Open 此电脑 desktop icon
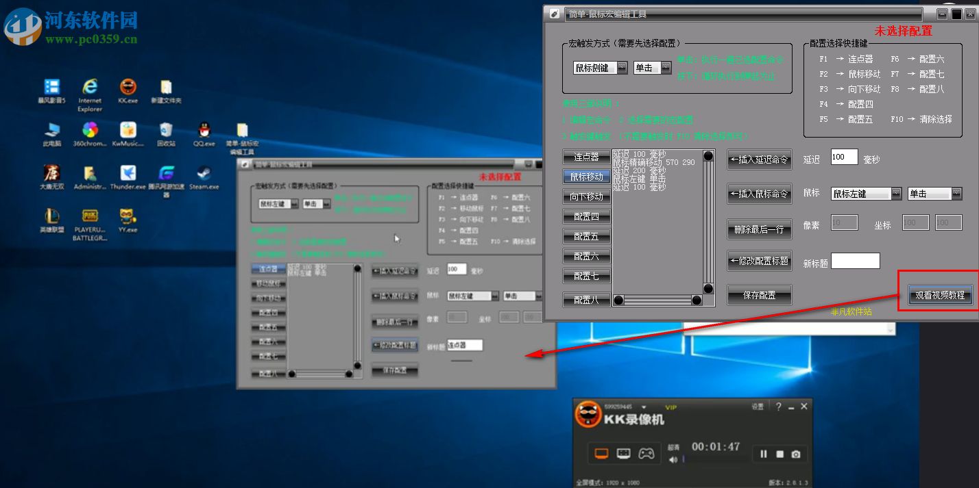This screenshot has height=488, width=979. tap(52, 134)
